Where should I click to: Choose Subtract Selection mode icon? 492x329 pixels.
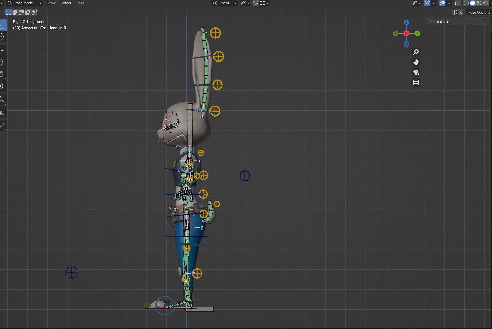tap(21, 12)
